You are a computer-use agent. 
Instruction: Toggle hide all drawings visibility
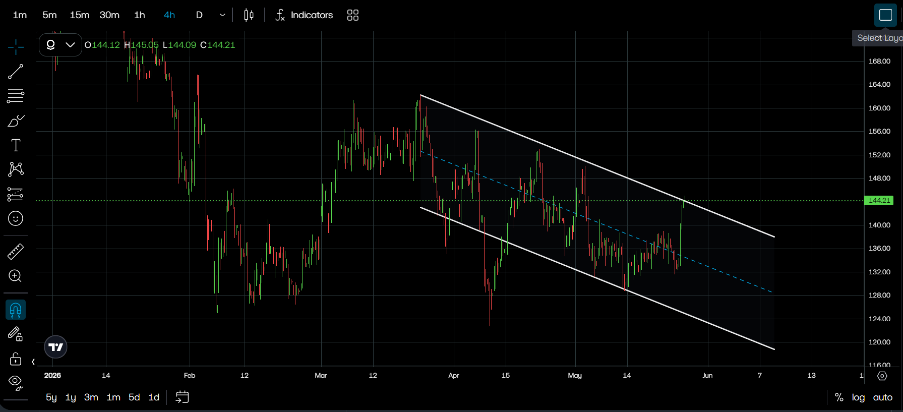[x=16, y=383]
